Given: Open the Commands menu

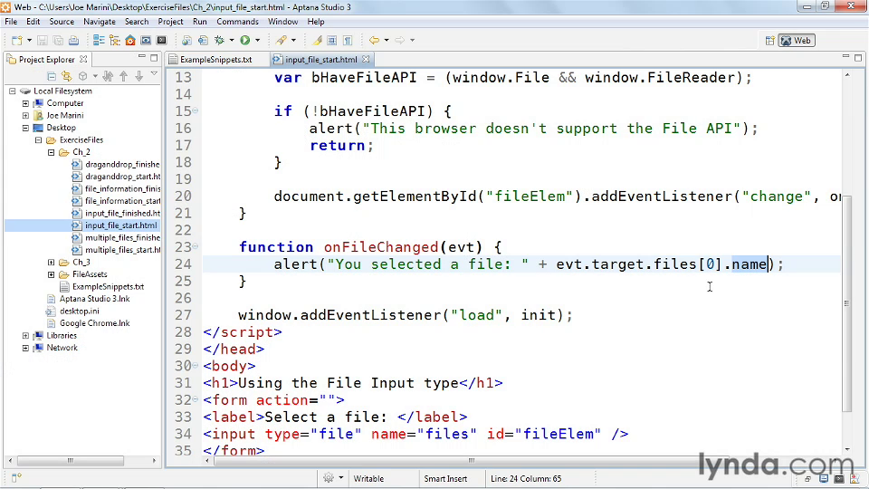Looking at the screenshot, I should coord(237,22).
